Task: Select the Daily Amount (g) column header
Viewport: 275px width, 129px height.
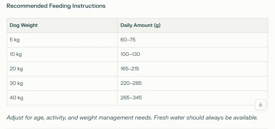Action: point(192,25)
